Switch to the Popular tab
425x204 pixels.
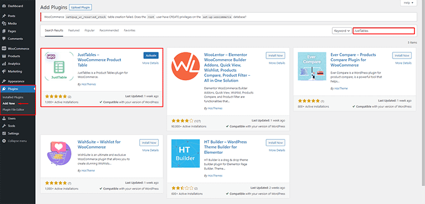pyautogui.click(x=89, y=31)
